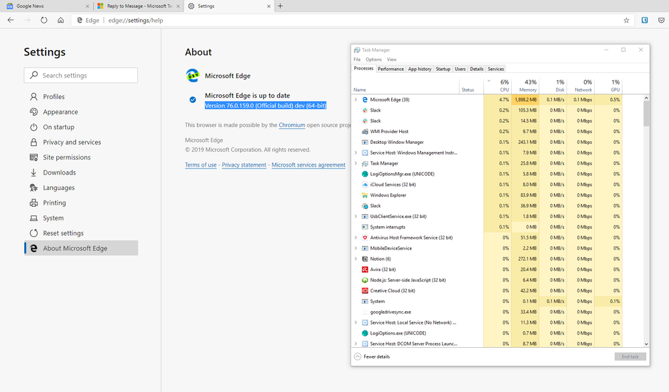Open a new browser tab
This screenshot has width=669, height=392.
(281, 6)
